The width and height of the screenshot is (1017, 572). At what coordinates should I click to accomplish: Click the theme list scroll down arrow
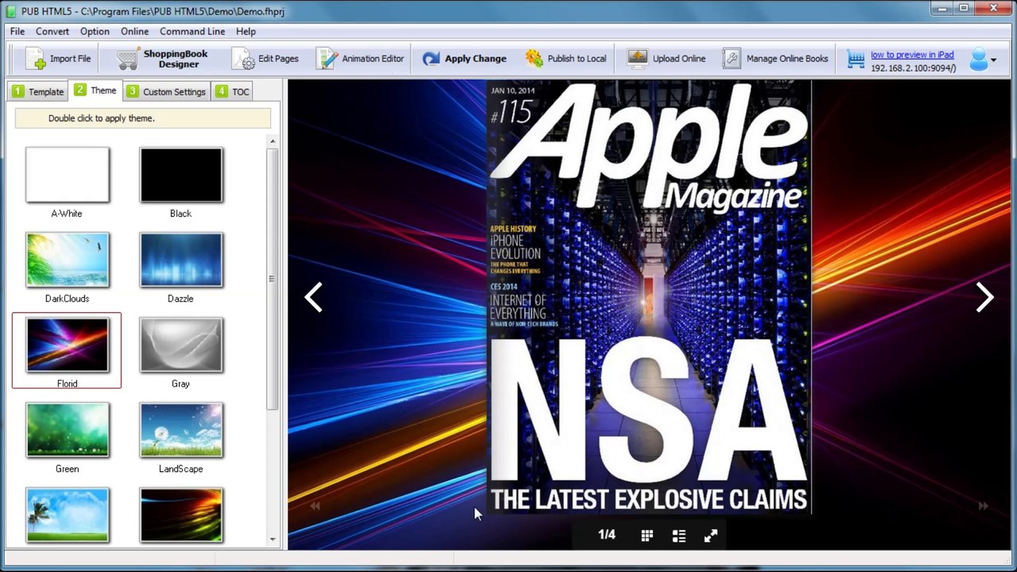(273, 539)
